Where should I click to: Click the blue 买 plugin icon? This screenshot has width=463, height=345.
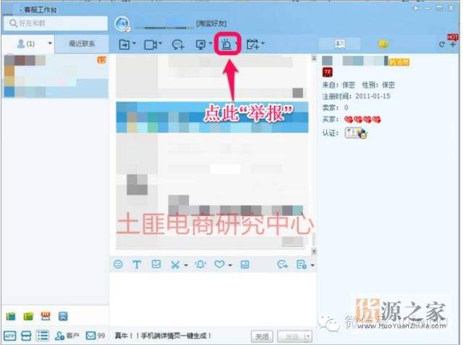coord(63,316)
